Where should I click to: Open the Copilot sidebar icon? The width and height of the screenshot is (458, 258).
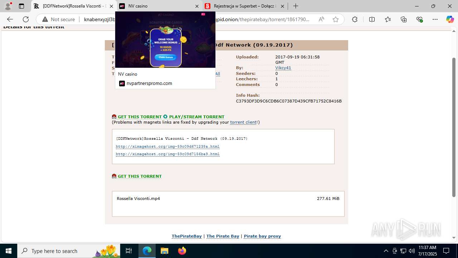(450, 19)
